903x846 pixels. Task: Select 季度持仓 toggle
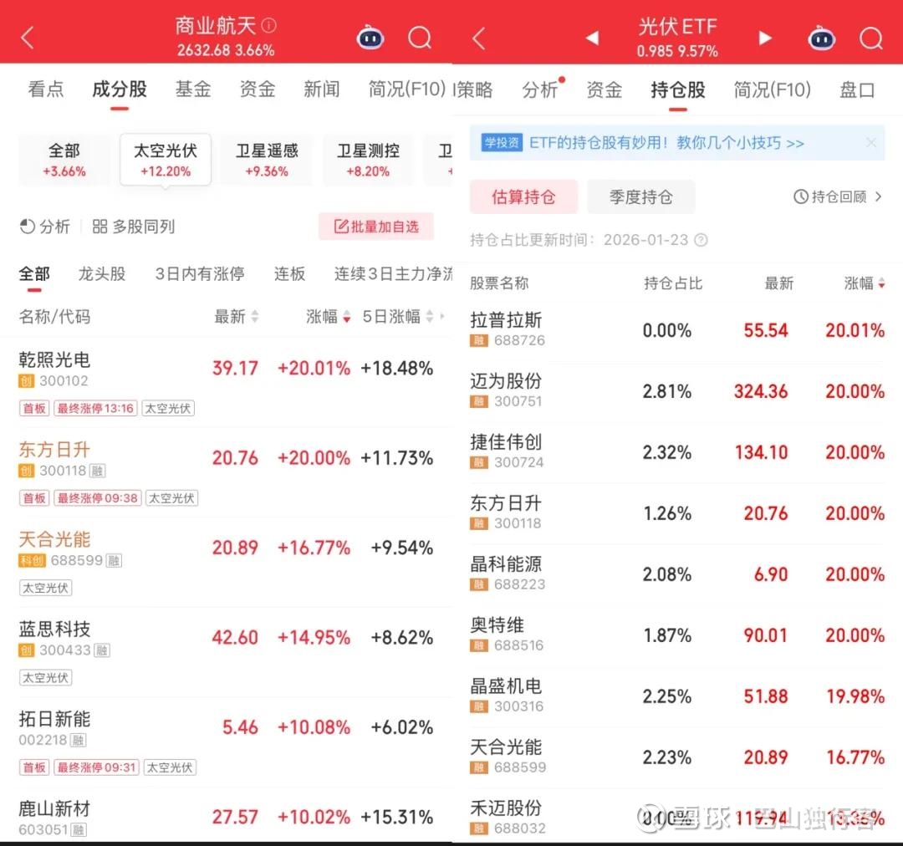(x=641, y=197)
